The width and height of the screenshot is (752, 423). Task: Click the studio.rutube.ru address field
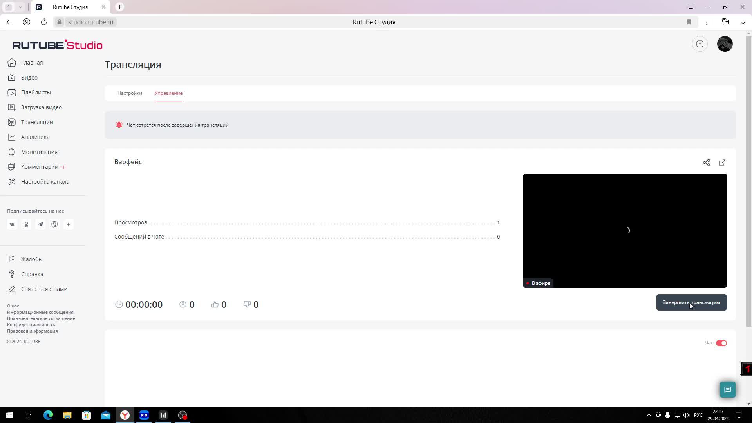coord(90,22)
